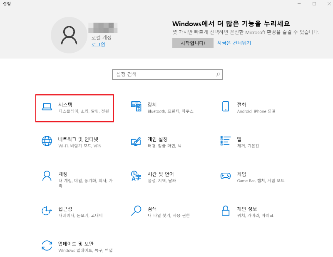Select the 앱 title text

239,139
